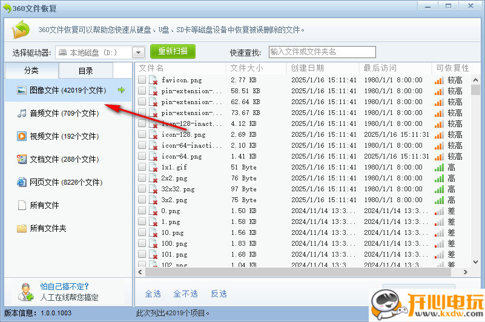Check the box for icon-64.png

click(x=142, y=156)
